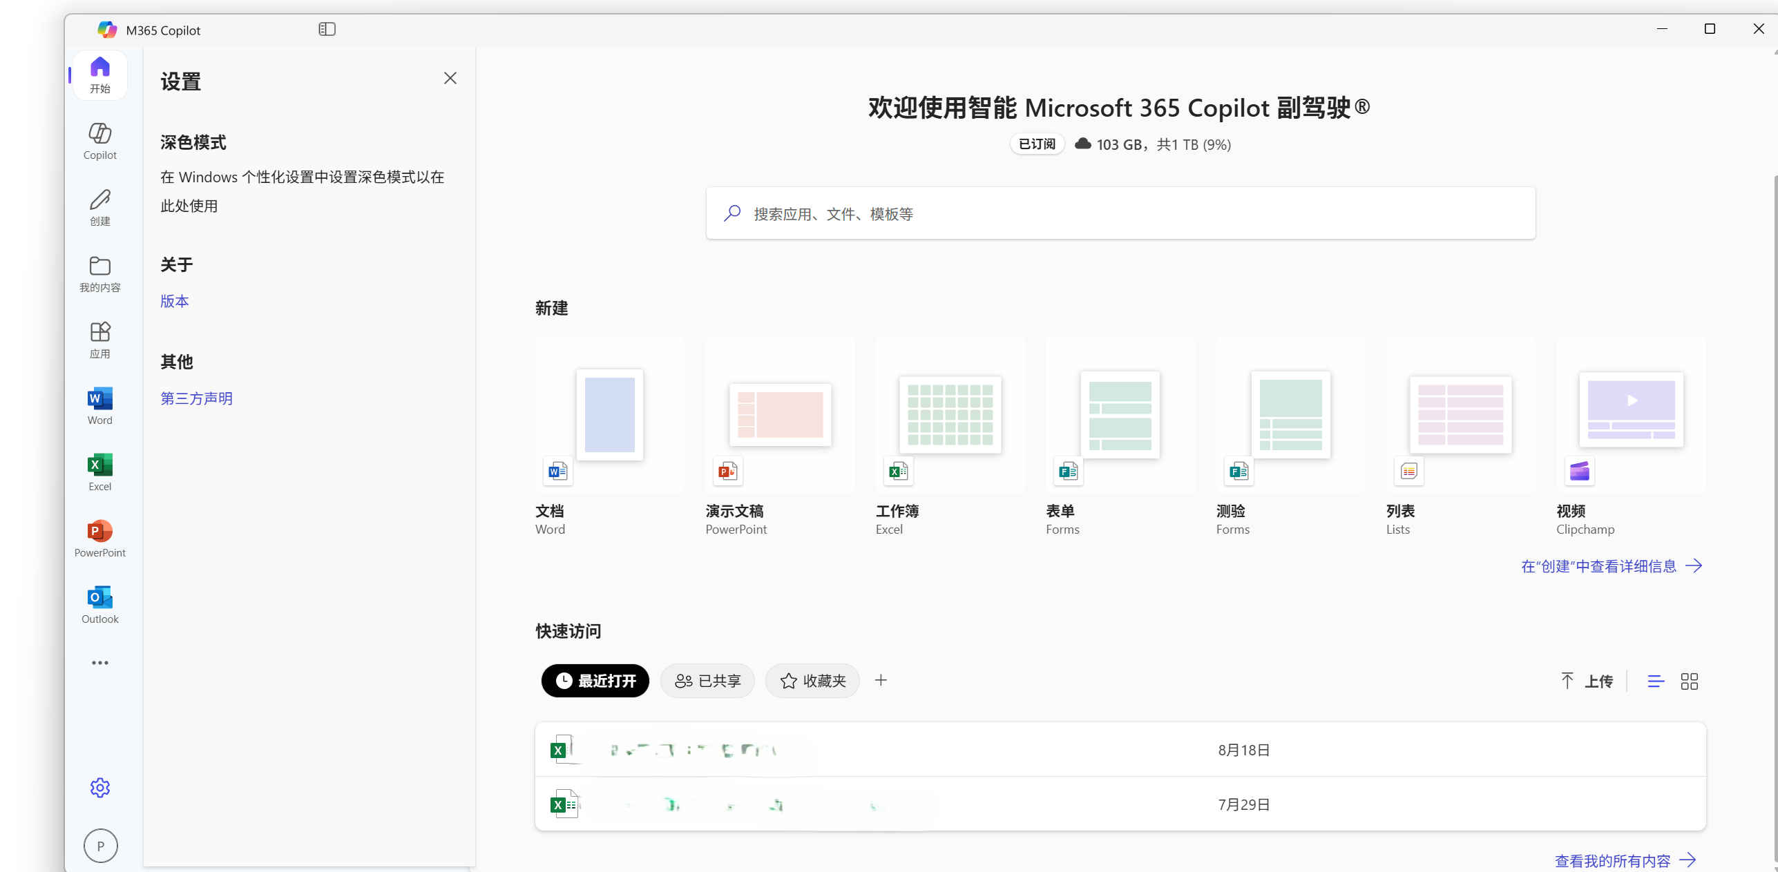Open 我的内容 in the sidebar
The height and width of the screenshot is (872, 1778).
click(x=99, y=273)
